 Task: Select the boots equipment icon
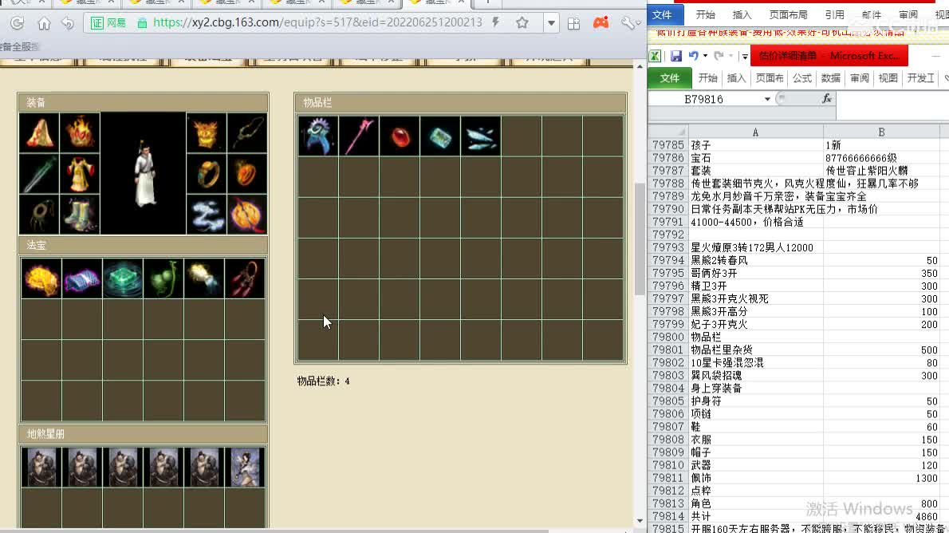point(80,215)
